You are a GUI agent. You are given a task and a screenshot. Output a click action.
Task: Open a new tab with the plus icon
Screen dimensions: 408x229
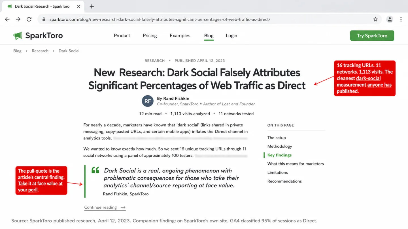[x=92, y=6]
